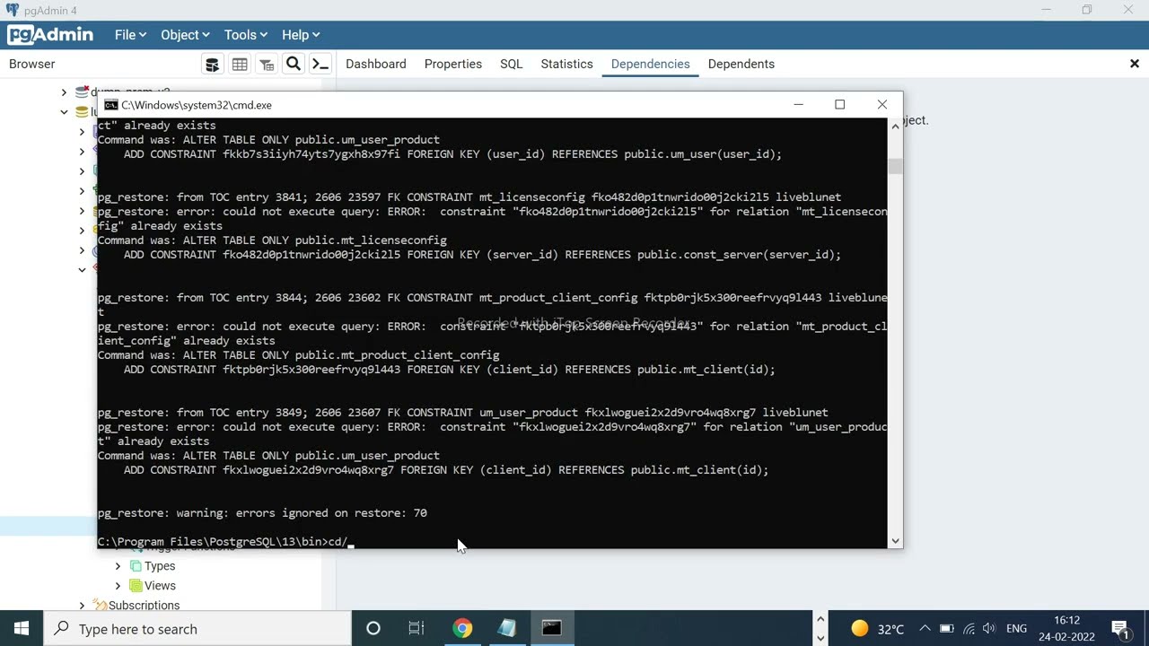The image size is (1149, 646).
Task: Switch to the SQL tab
Action: click(x=512, y=64)
